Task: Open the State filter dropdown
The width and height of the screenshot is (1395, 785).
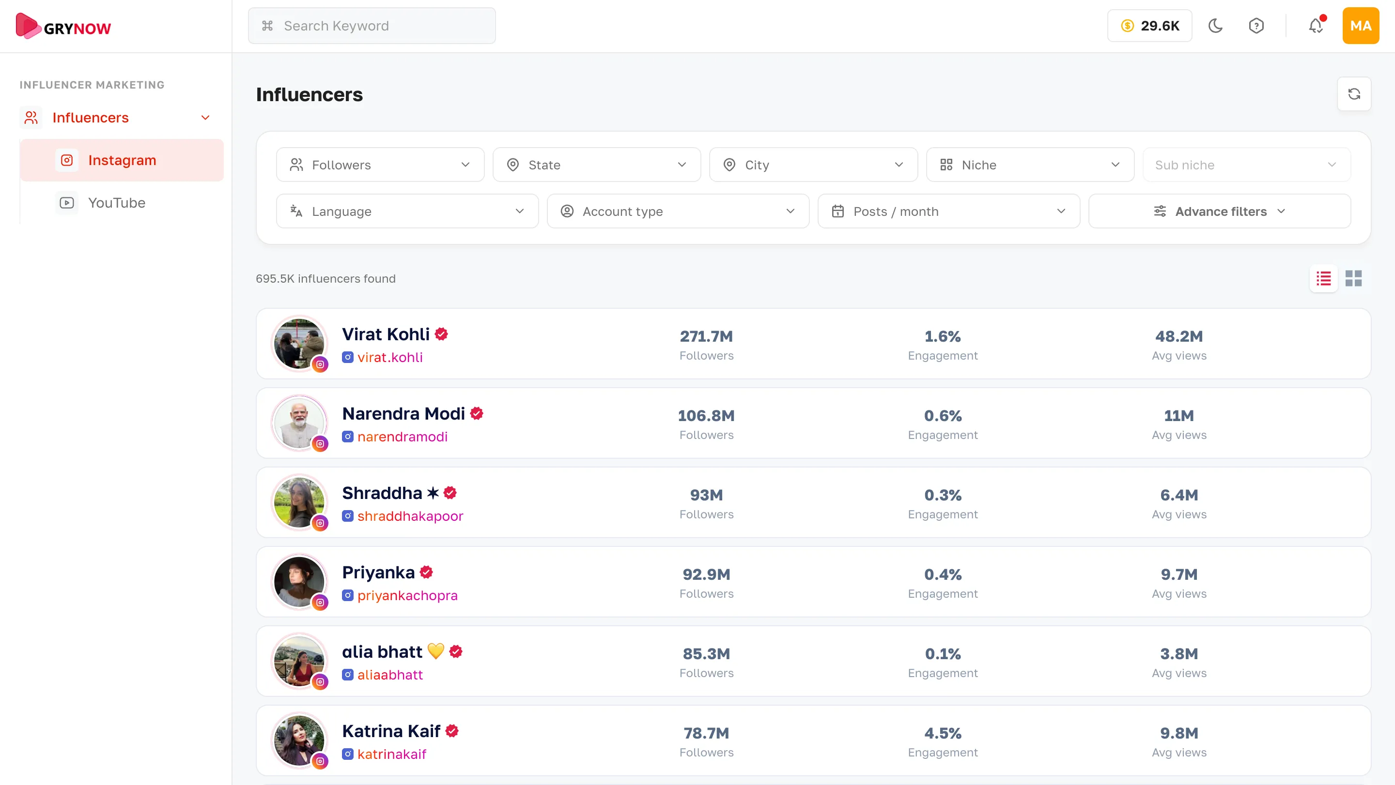Action: click(597, 165)
